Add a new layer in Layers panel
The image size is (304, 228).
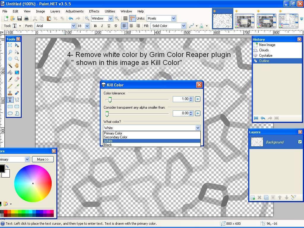pos(253,197)
